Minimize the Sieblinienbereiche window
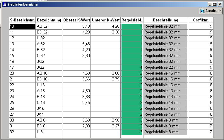 (x=209, y=4)
